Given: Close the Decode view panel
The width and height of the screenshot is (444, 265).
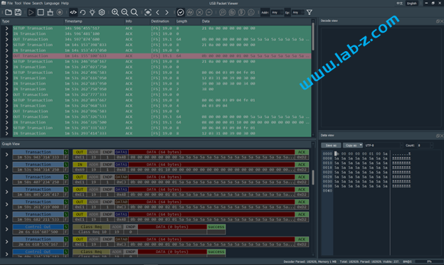Looking at the screenshot, I should 441,21.
